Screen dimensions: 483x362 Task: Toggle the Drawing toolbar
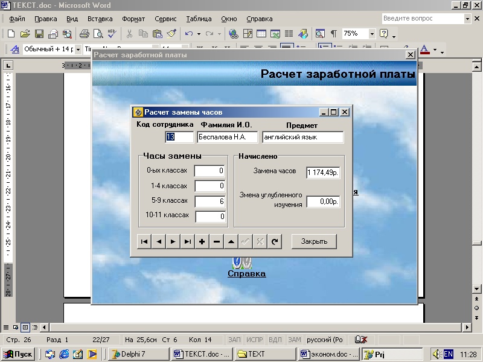[303, 34]
